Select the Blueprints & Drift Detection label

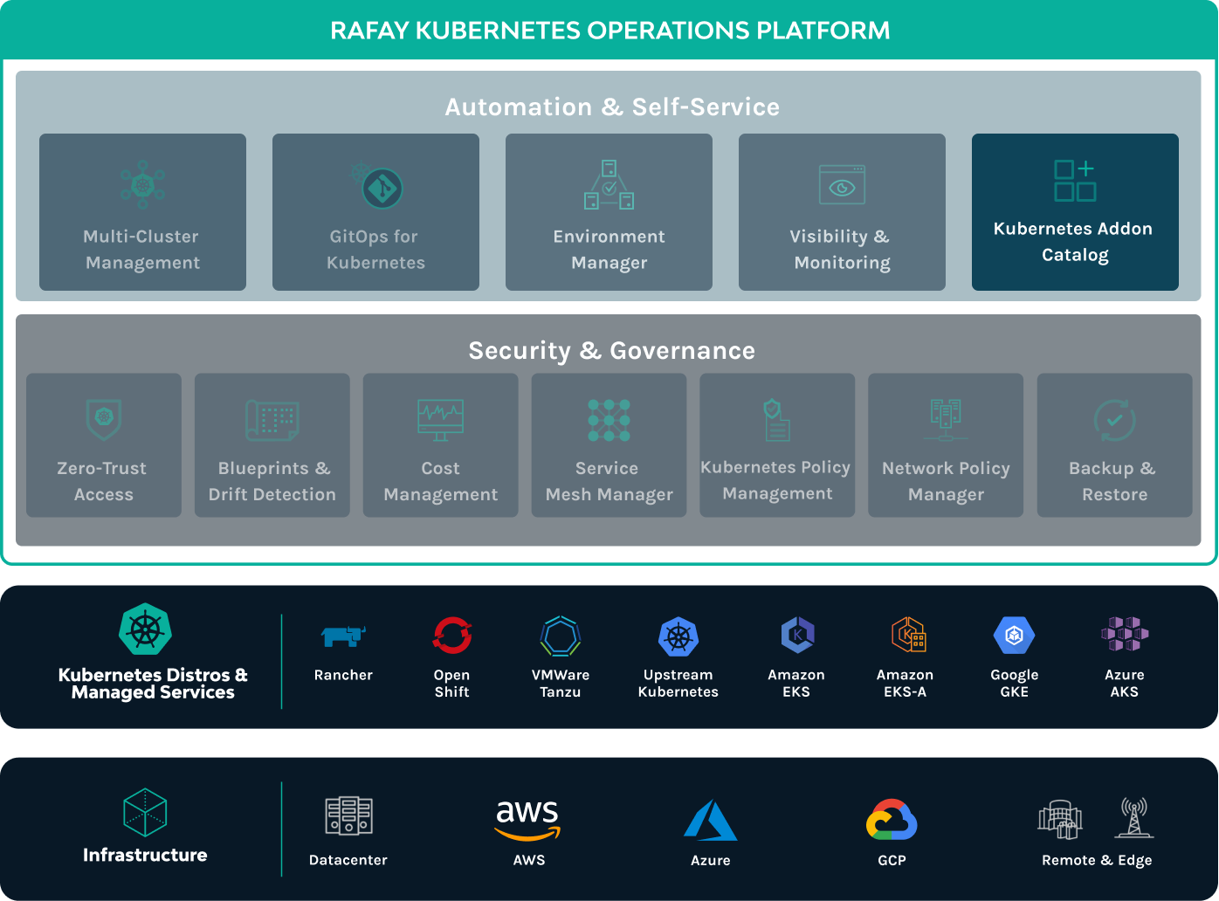pyautogui.click(x=272, y=481)
